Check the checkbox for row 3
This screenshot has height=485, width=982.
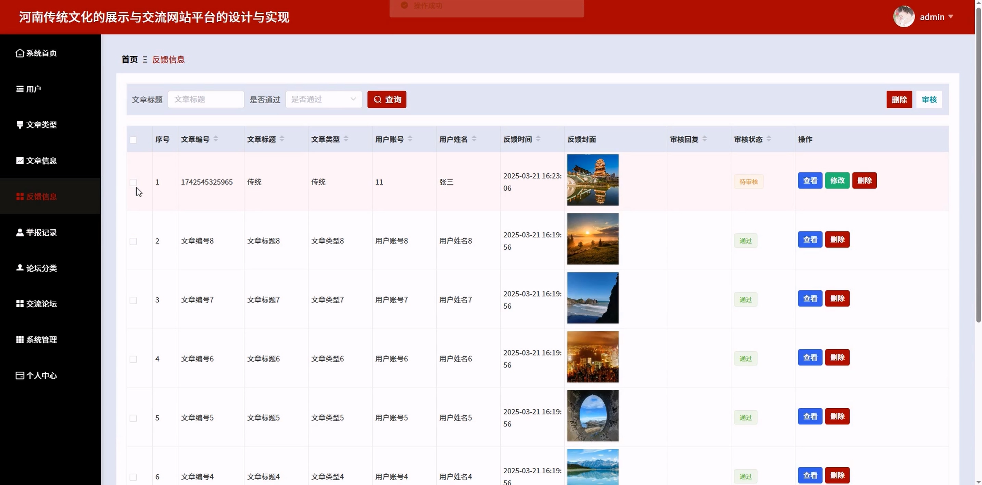[x=133, y=300]
